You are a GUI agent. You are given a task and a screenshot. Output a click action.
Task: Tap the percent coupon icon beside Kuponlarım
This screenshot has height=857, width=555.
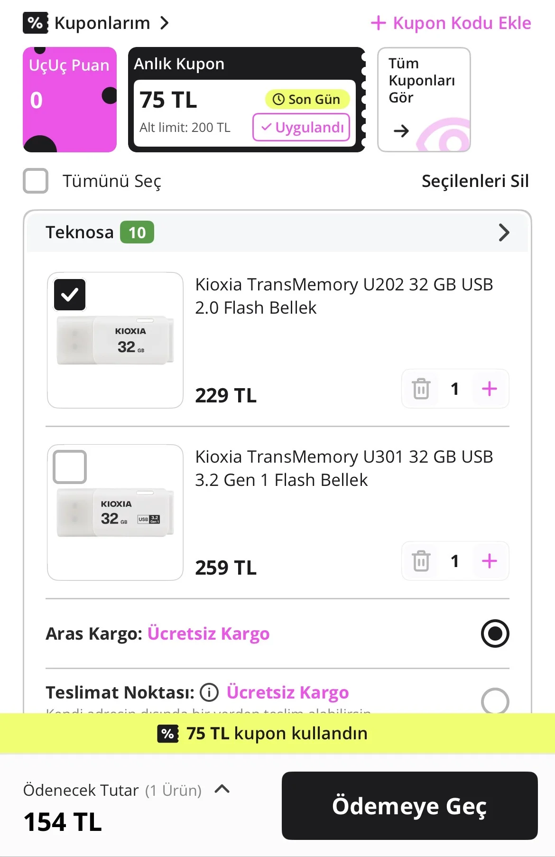35,23
